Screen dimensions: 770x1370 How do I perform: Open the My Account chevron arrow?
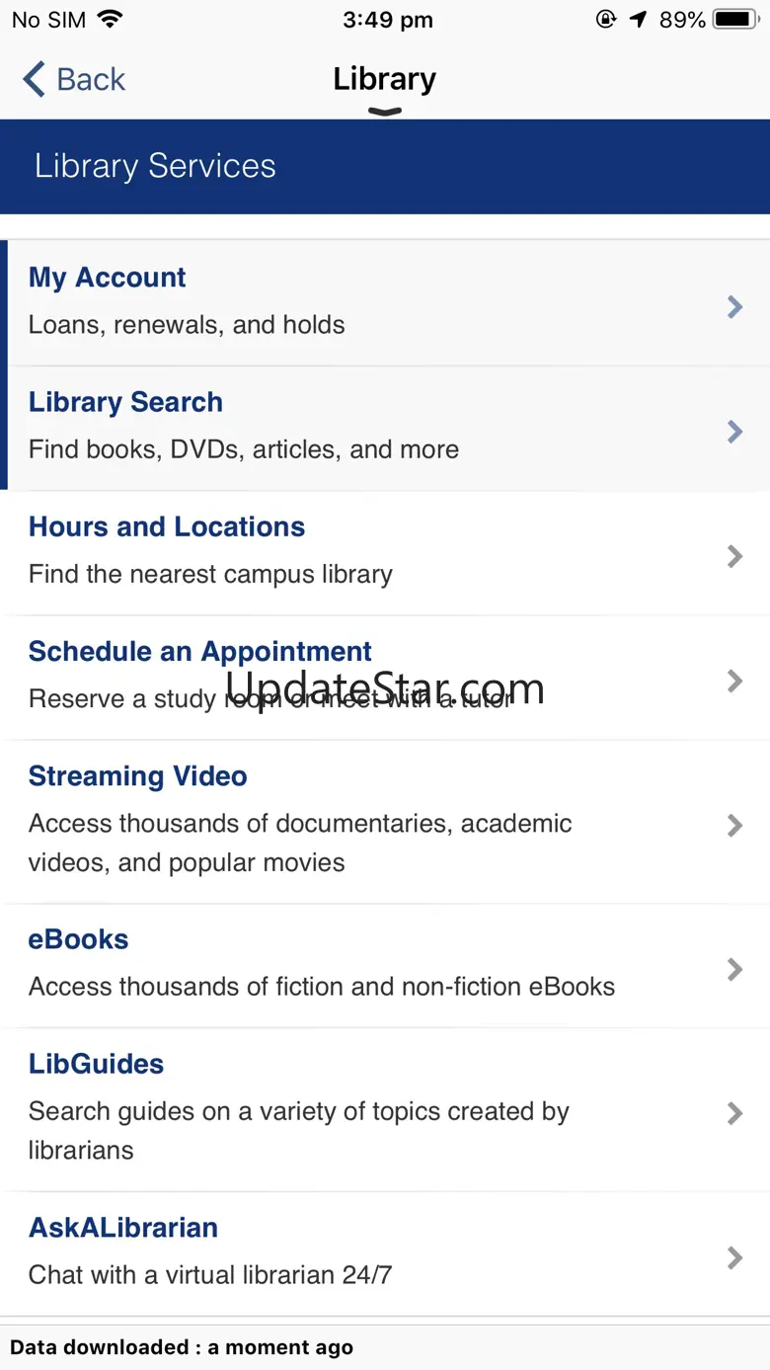tap(734, 307)
